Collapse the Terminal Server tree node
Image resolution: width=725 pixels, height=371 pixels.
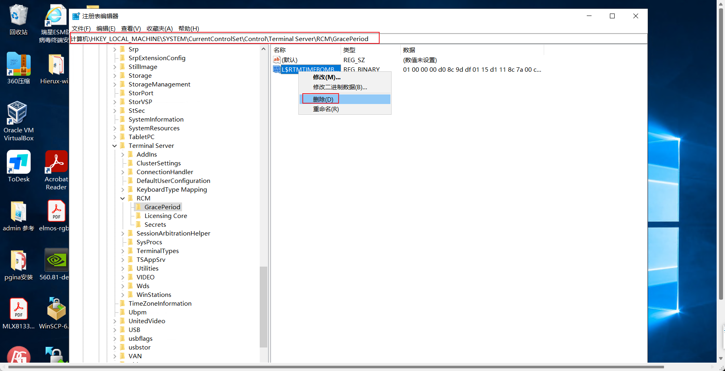coord(115,145)
